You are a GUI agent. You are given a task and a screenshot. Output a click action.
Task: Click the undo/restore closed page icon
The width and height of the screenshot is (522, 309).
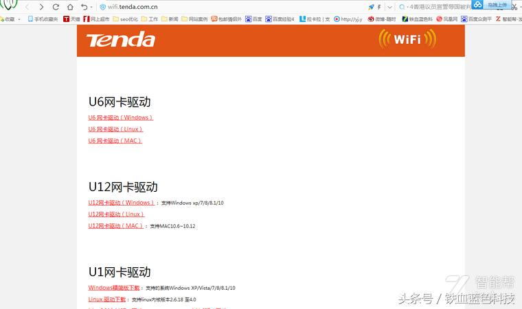(x=84, y=7)
